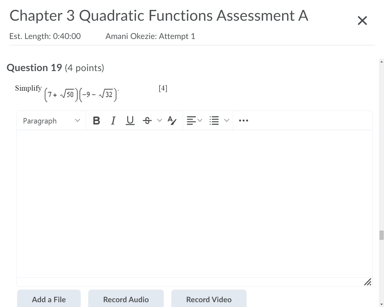The image size is (384, 307).
Task: Click the bulleted list icon
Action: pyautogui.click(x=214, y=121)
